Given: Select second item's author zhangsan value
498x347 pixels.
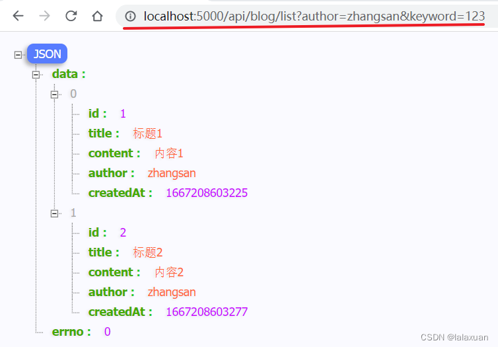Looking at the screenshot, I should point(172,292).
